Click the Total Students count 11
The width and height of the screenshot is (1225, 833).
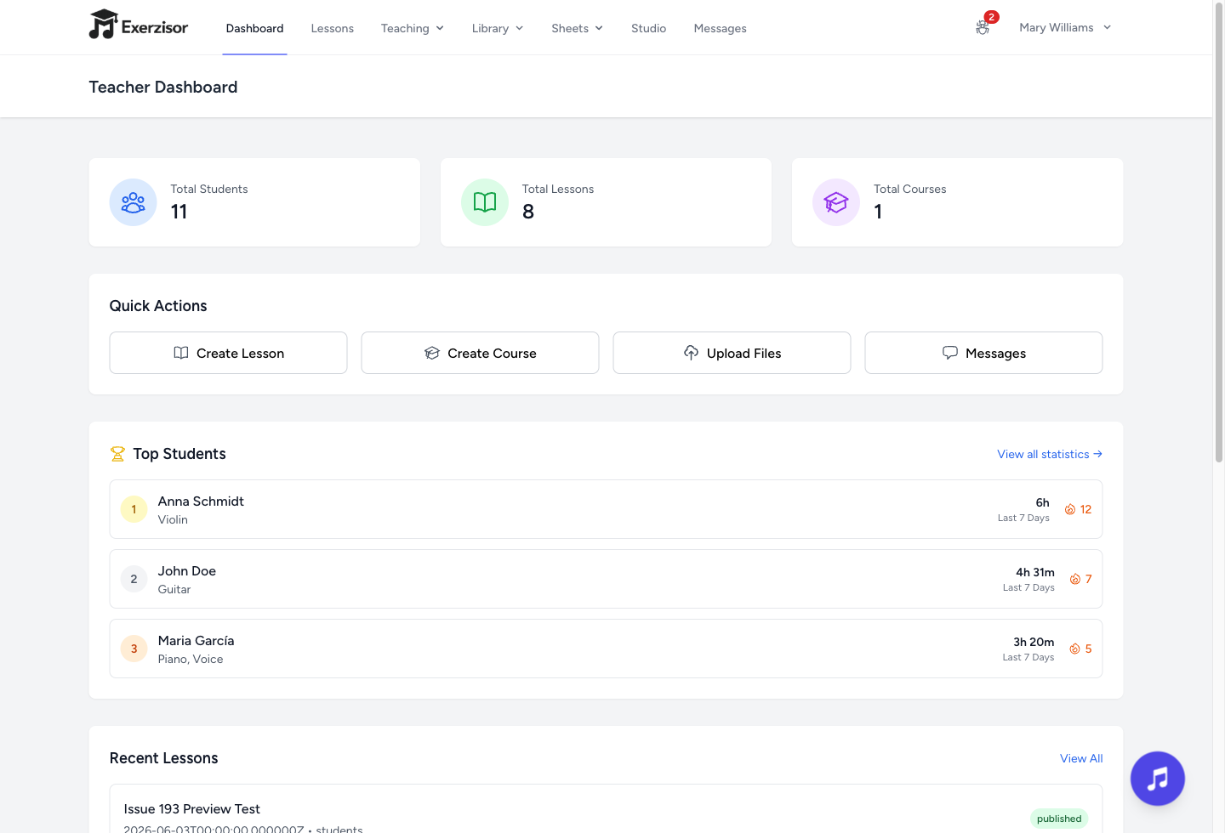tap(179, 212)
